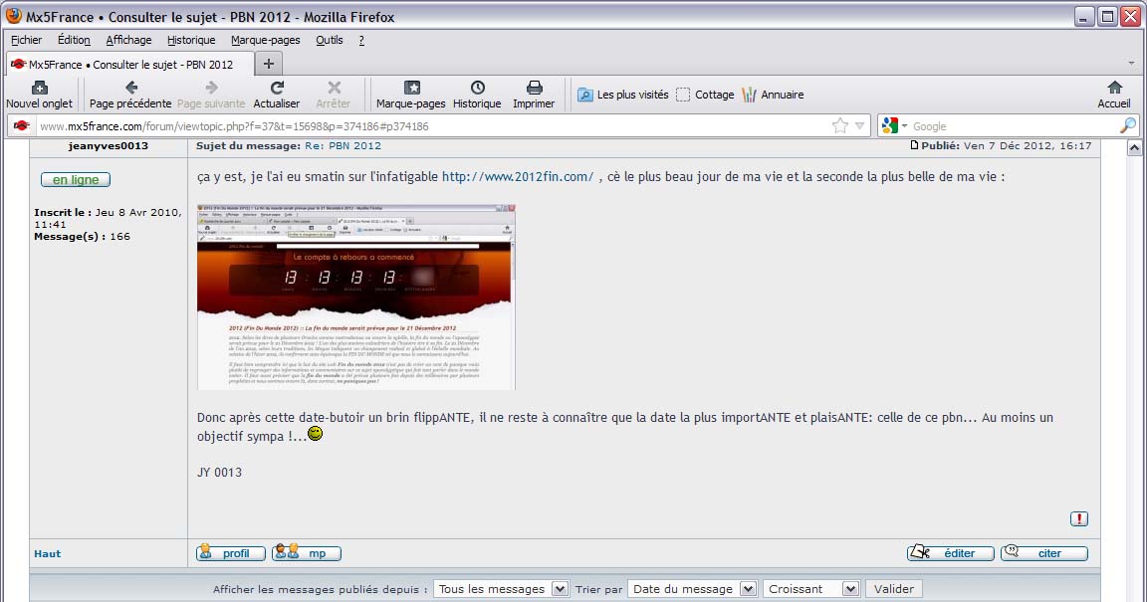
Task: Click the JY 0013 signature text
Action: tap(219, 473)
